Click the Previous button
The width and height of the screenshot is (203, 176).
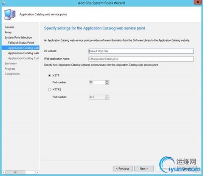(x=123, y=169)
